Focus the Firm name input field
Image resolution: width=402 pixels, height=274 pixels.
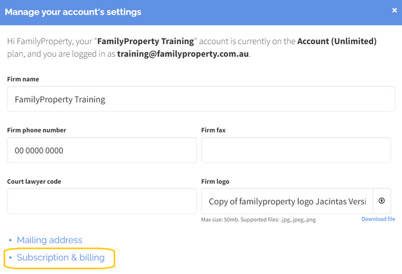click(x=201, y=99)
